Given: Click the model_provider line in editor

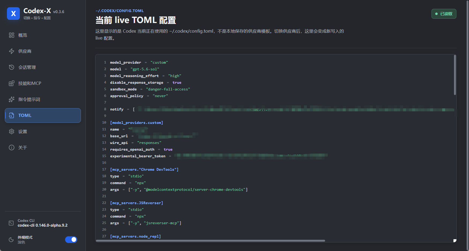Looking at the screenshot, I should pos(139,62).
